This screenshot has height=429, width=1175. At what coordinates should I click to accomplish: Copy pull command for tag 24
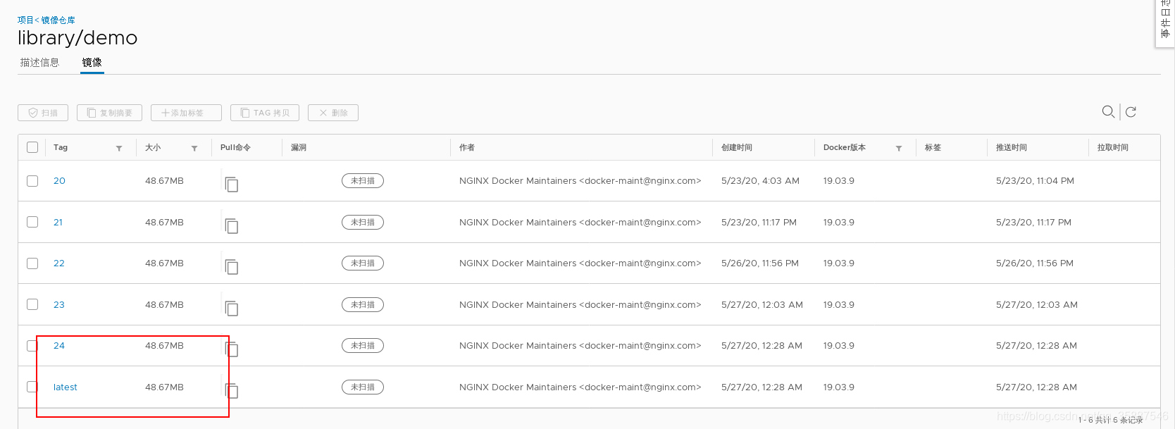tap(232, 349)
